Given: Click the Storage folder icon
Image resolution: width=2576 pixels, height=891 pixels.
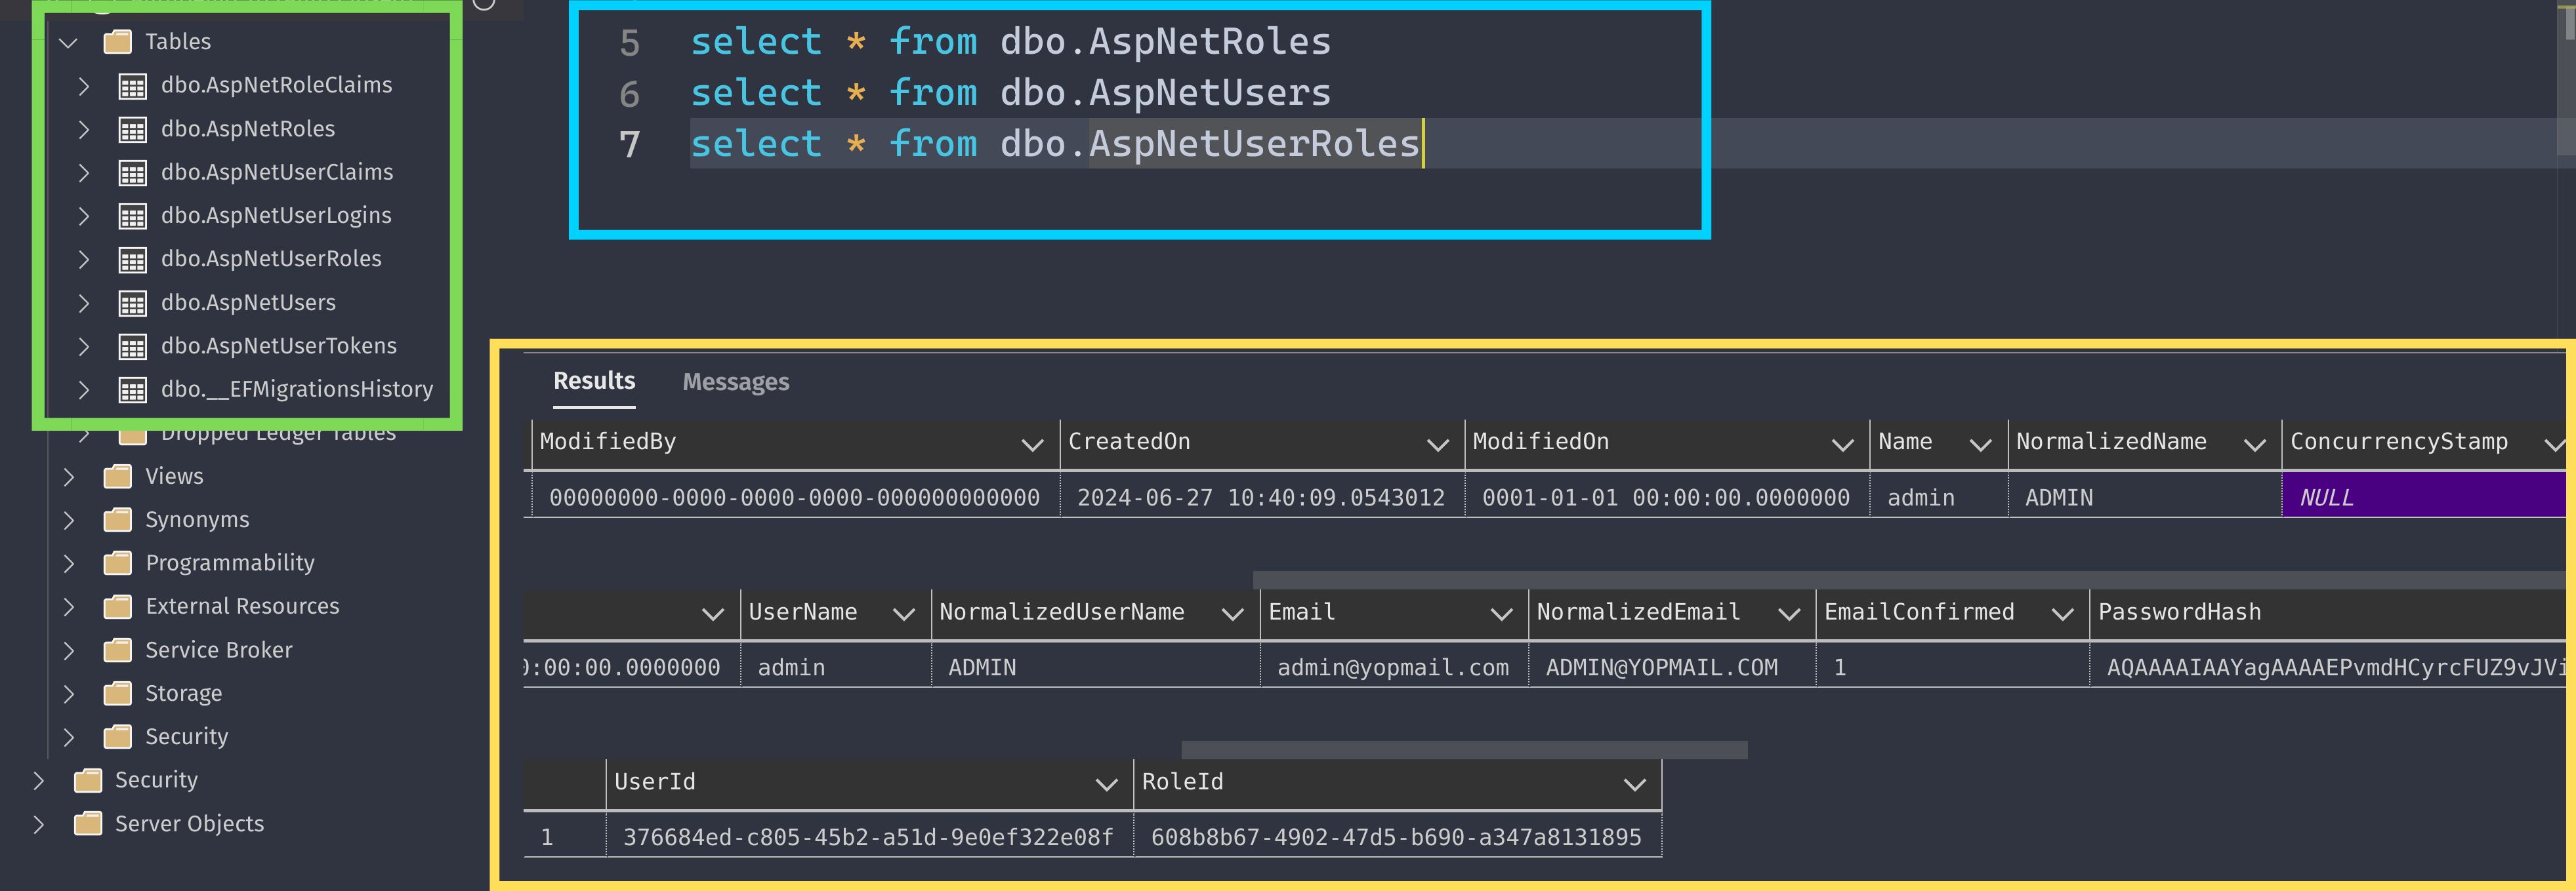Looking at the screenshot, I should (x=118, y=693).
